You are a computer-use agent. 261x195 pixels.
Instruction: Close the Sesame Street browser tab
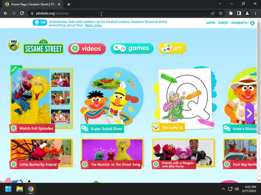pos(59,4)
